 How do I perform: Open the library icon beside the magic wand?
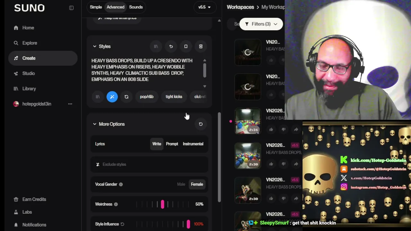coord(98,97)
